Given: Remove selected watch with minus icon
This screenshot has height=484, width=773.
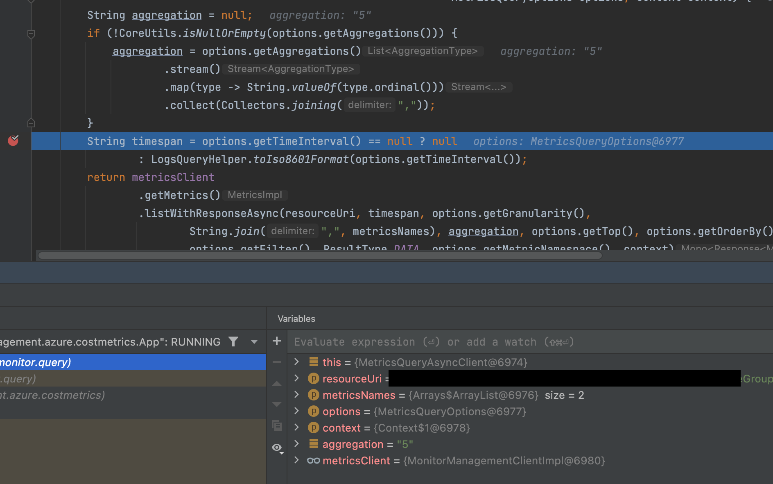Looking at the screenshot, I should pos(277,362).
